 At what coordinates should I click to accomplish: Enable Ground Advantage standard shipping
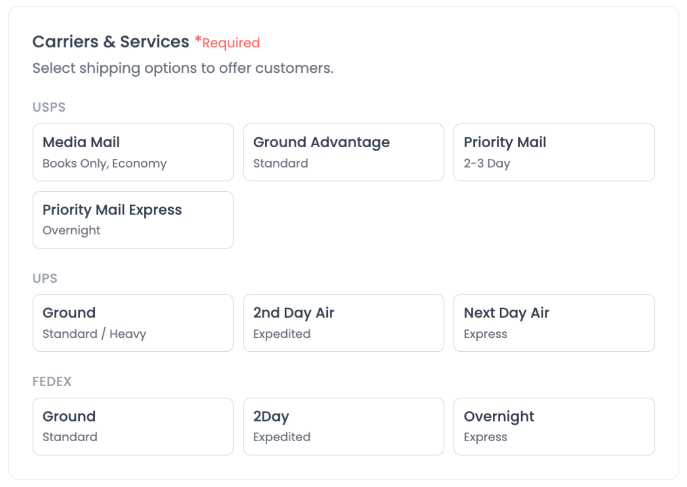pyautogui.click(x=343, y=152)
